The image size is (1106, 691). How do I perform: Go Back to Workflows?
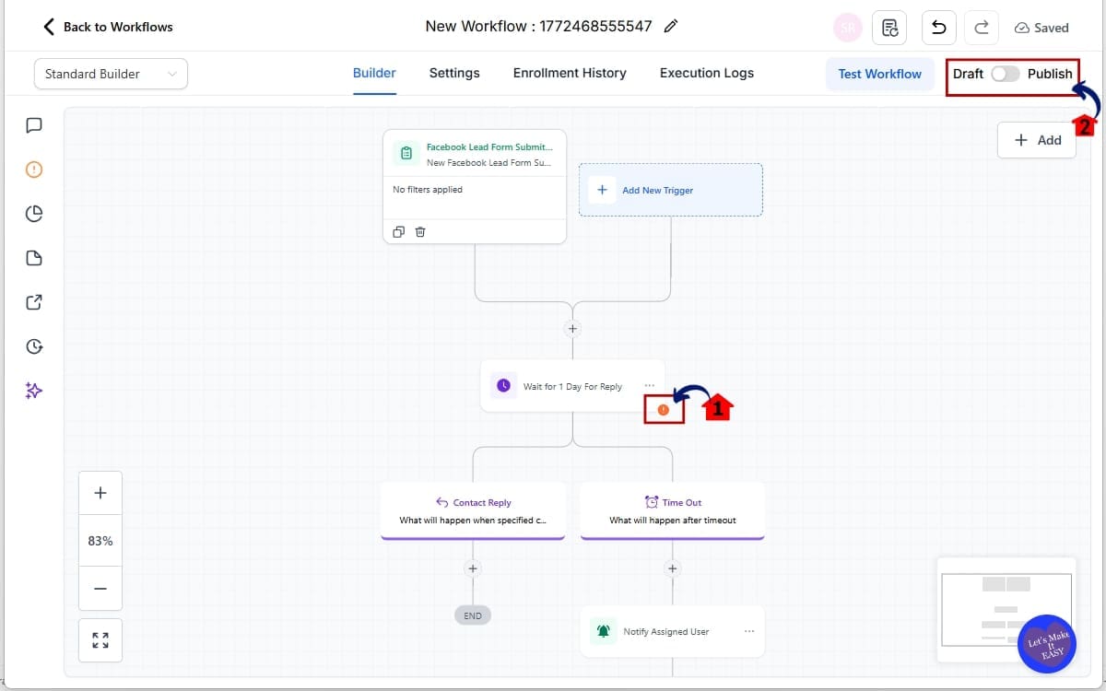pos(108,27)
